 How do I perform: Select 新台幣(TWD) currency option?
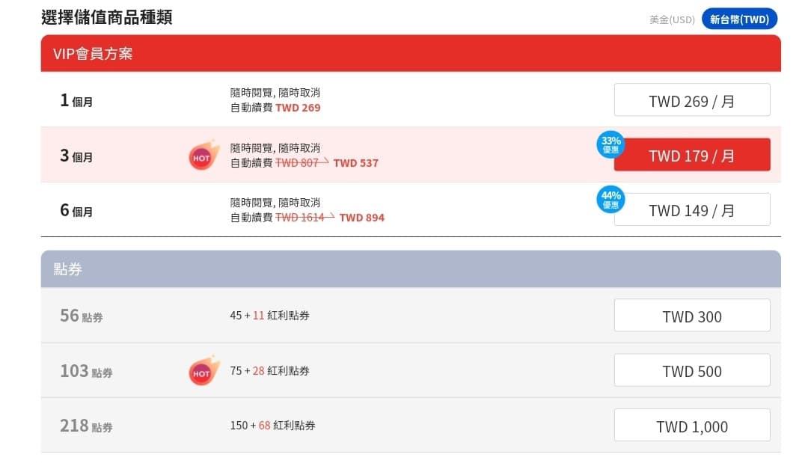point(739,19)
